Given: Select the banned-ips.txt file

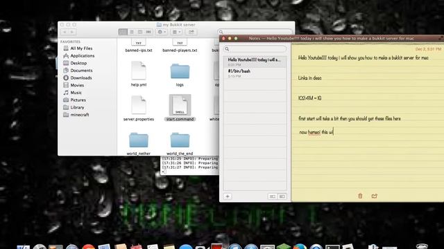Looking at the screenshot, I should coord(139,46).
